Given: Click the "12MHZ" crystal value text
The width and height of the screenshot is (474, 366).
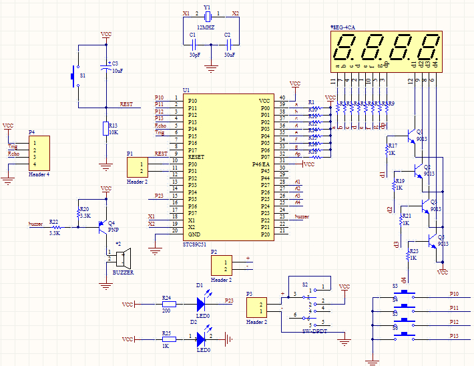Looking at the screenshot, I should (206, 27).
